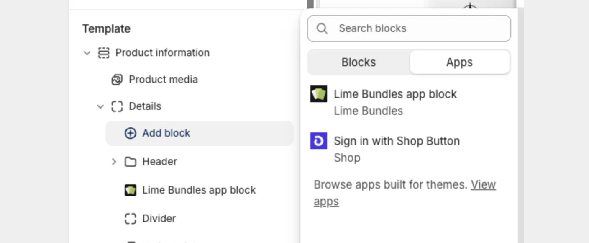Click the Template heading text
The image size is (589, 243).
(x=106, y=29)
